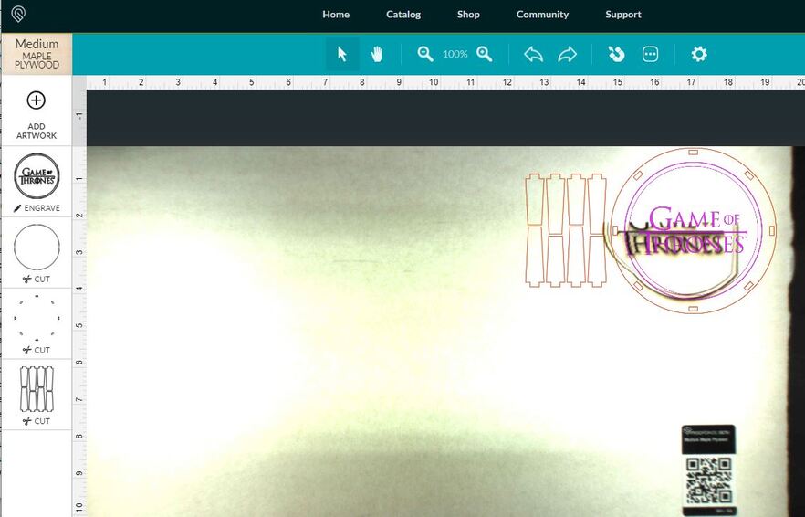805x517 pixels.
Task: Select the Game of Thrones engrave thumbnail
Action: pos(37,176)
